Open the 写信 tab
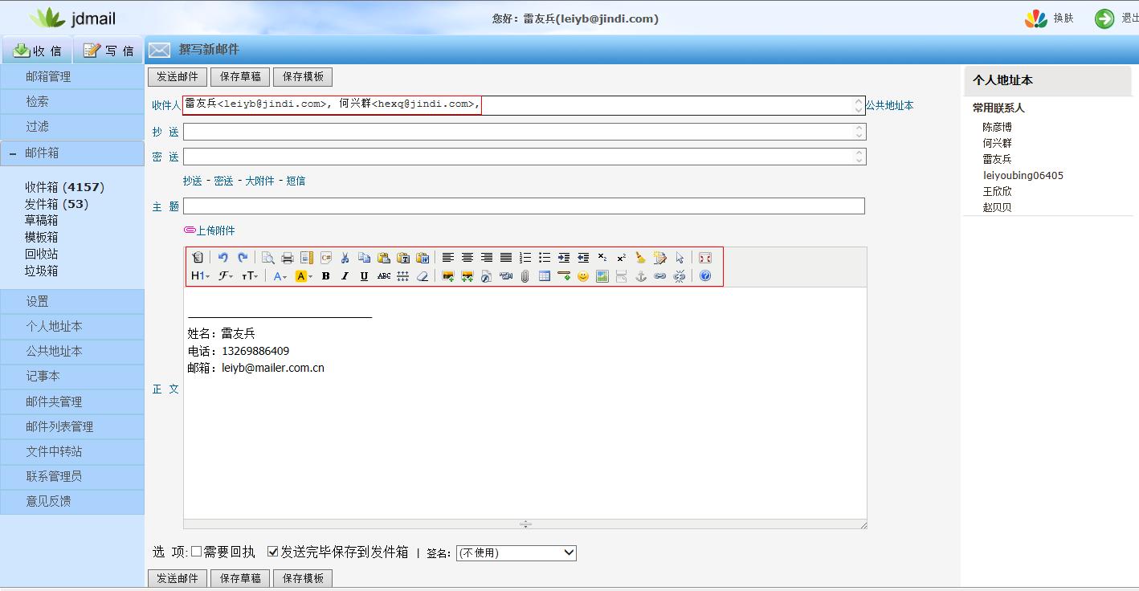1139x591 pixels. pyautogui.click(x=108, y=50)
